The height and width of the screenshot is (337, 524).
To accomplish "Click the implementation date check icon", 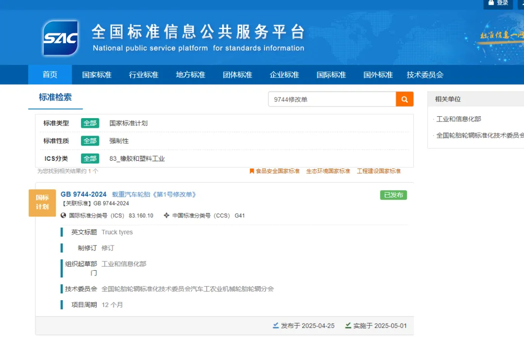I will point(348,325).
